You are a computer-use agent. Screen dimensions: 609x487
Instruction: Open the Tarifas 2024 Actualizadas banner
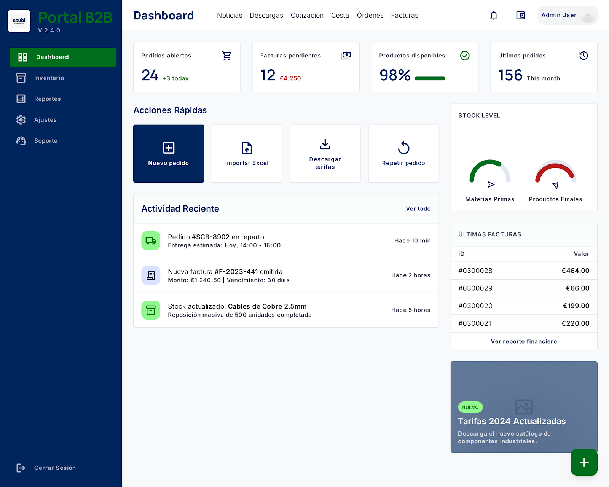click(x=524, y=407)
